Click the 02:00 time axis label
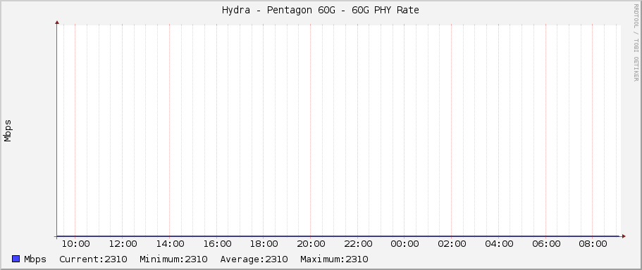 tap(452, 244)
